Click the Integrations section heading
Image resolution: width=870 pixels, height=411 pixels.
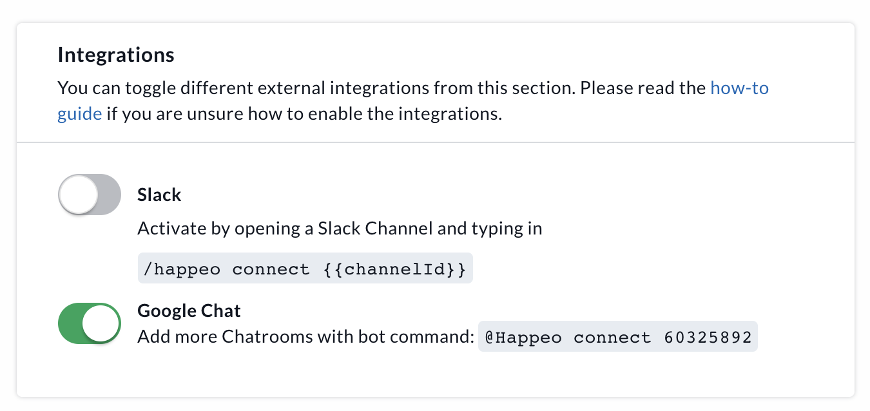click(116, 55)
